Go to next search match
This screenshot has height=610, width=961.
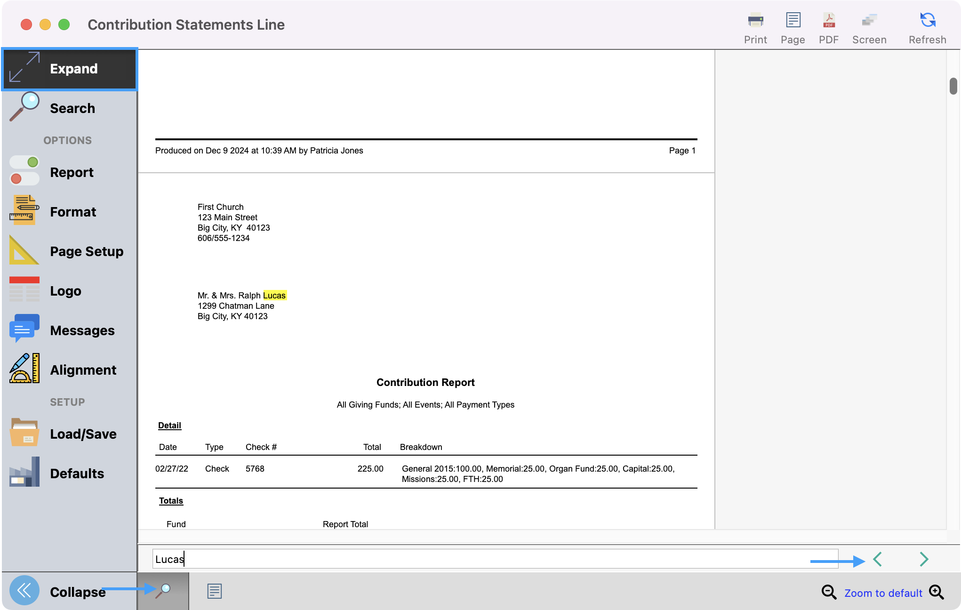pos(924,559)
